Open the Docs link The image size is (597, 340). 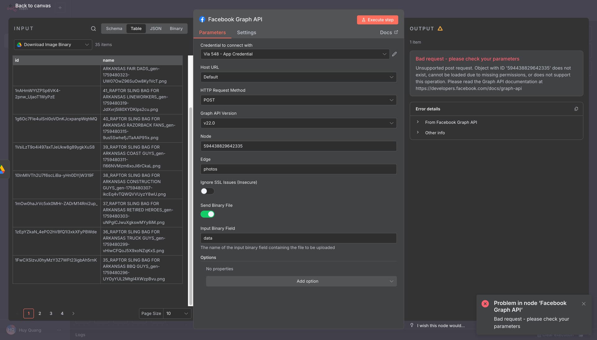(388, 33)
